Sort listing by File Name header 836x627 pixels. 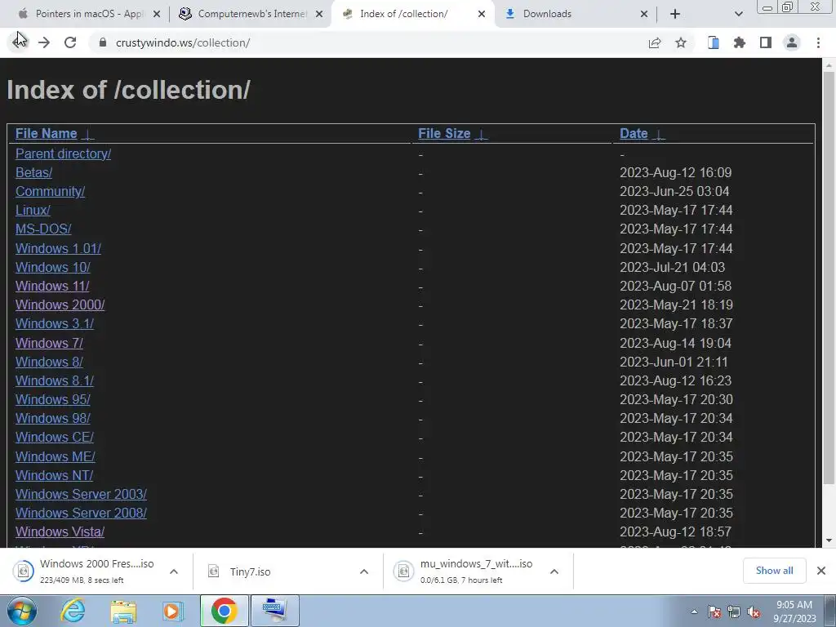[x=47, y=133]
